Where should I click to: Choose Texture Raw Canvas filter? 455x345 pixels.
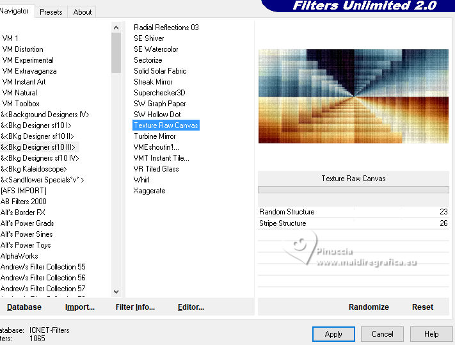pyautogui.click(x=166, y=125)
